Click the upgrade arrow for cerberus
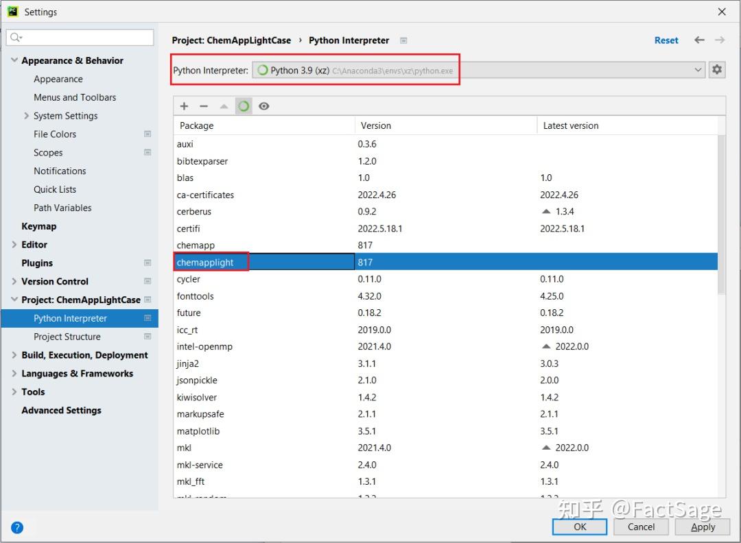This screenshot has height=543, width=741. coord(546,212)
